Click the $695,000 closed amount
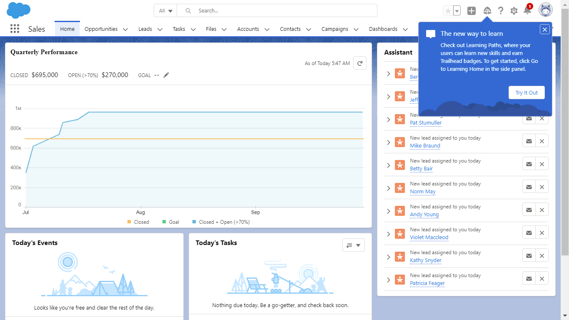Image resolution: width=569 pixels, height=320 pixels. (x=45, y=75)
